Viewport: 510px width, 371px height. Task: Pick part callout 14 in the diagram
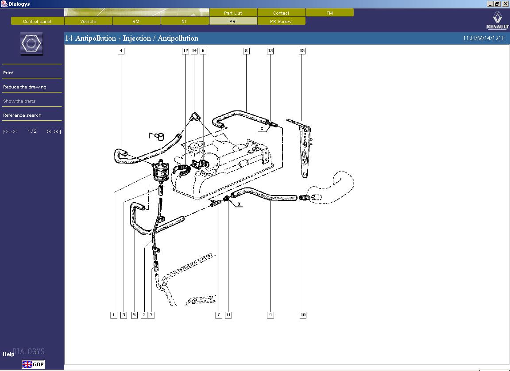[194, 51]
